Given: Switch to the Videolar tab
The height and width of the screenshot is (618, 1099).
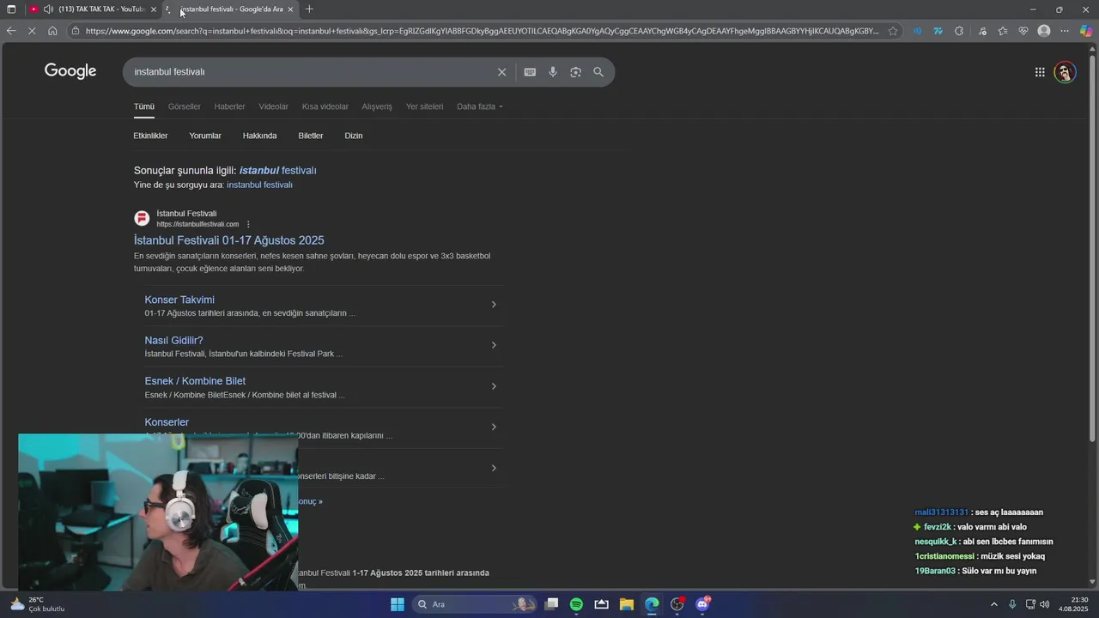Looking at the screenshot, I should click(273, 106).
